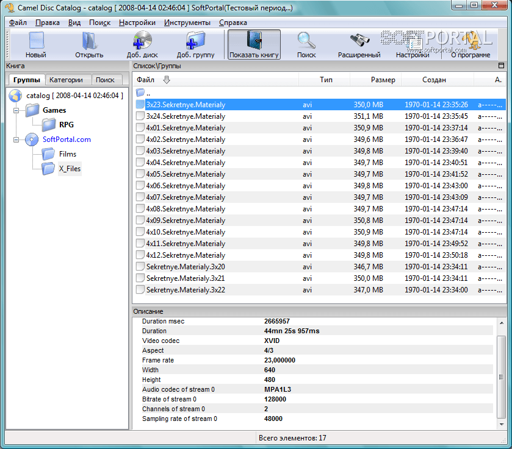Click the Video codec value XVID
Screen dimensions: 512x449
tap(272, 341)
